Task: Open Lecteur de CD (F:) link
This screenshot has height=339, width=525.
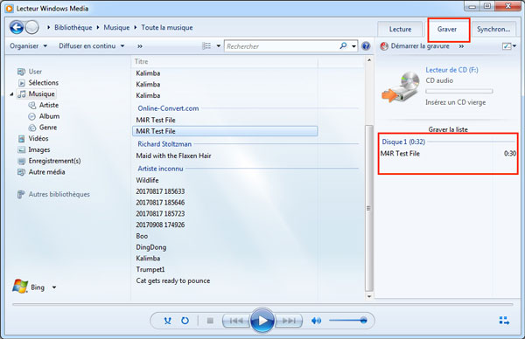Action: tap(452, 70)
